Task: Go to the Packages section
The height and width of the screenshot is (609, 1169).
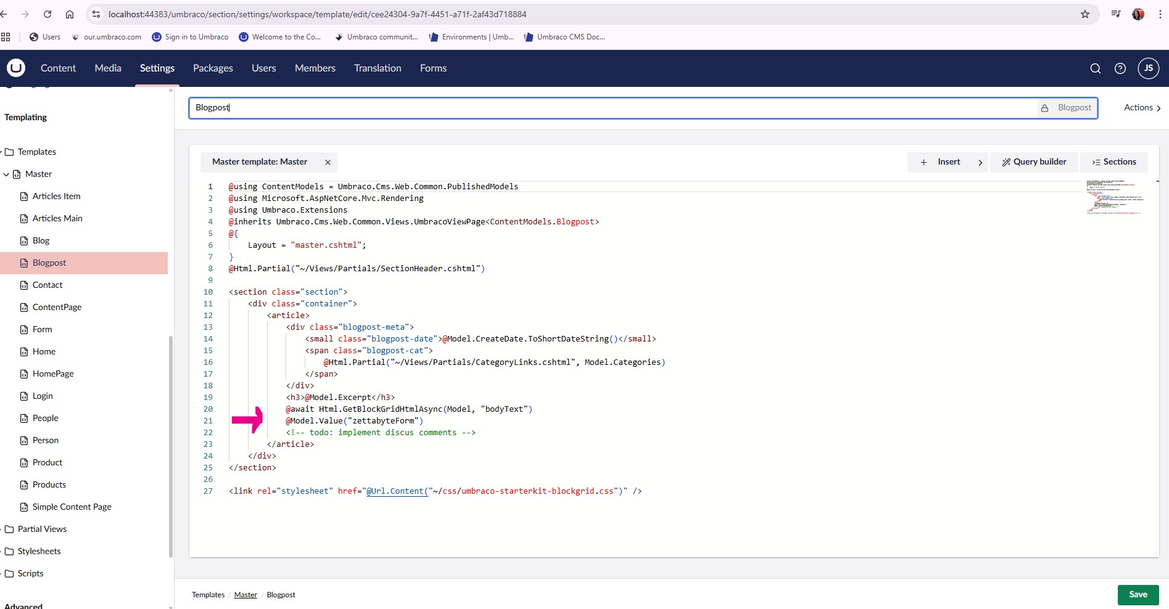Action: pos(212,68)
